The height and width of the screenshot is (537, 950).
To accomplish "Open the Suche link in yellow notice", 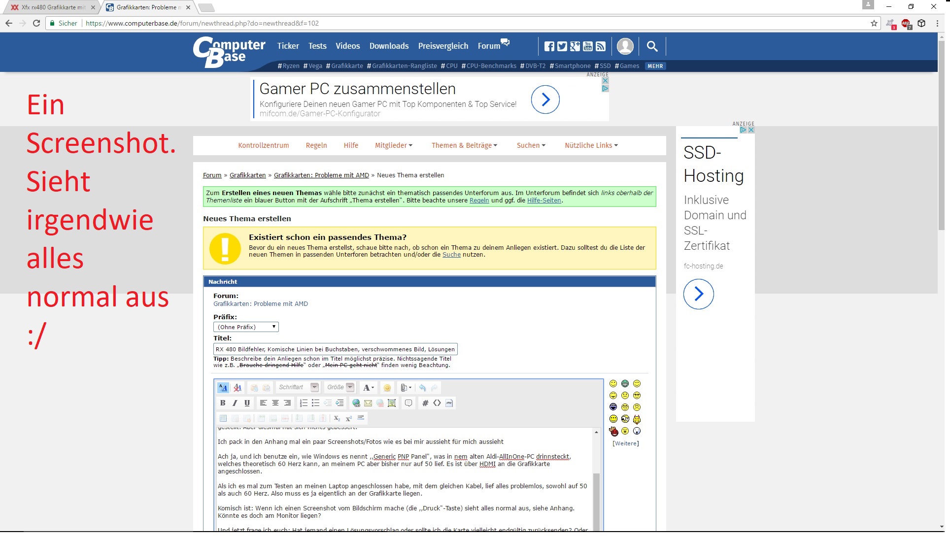I will [451, 255].
